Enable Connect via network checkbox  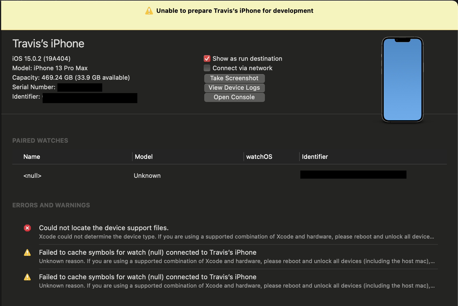click(x=207, y=68)
